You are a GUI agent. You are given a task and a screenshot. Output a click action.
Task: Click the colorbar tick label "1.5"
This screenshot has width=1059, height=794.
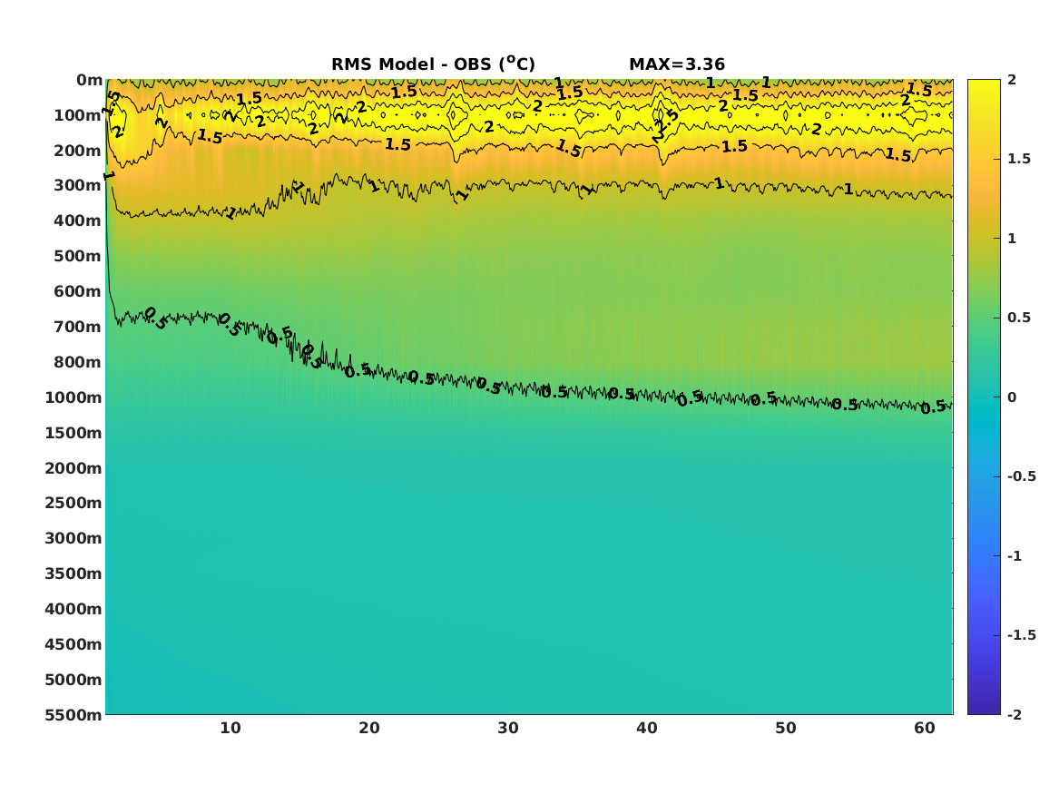tap(1019, 159)
